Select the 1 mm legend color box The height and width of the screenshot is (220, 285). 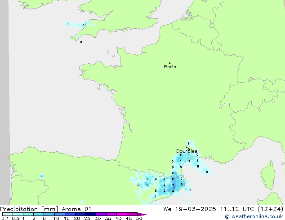coord(28,214)
